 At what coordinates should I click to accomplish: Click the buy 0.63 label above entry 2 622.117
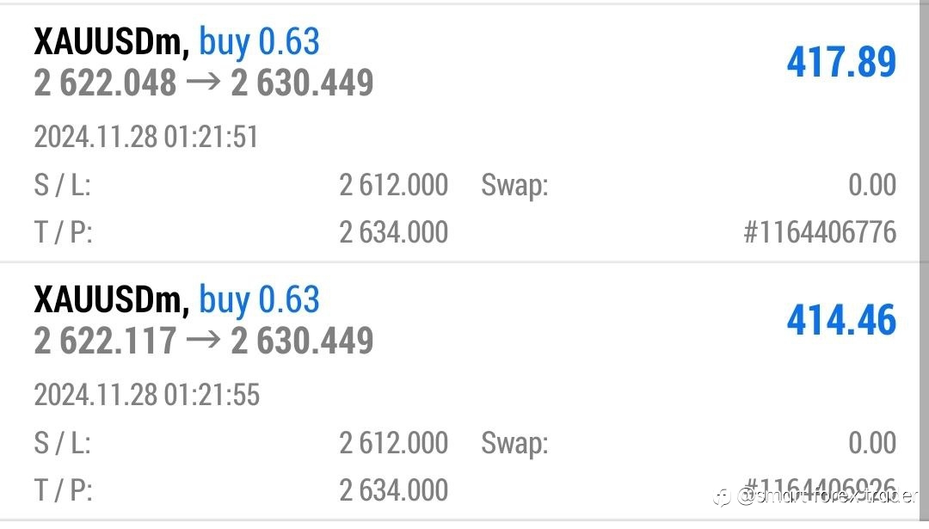(259, 299)
